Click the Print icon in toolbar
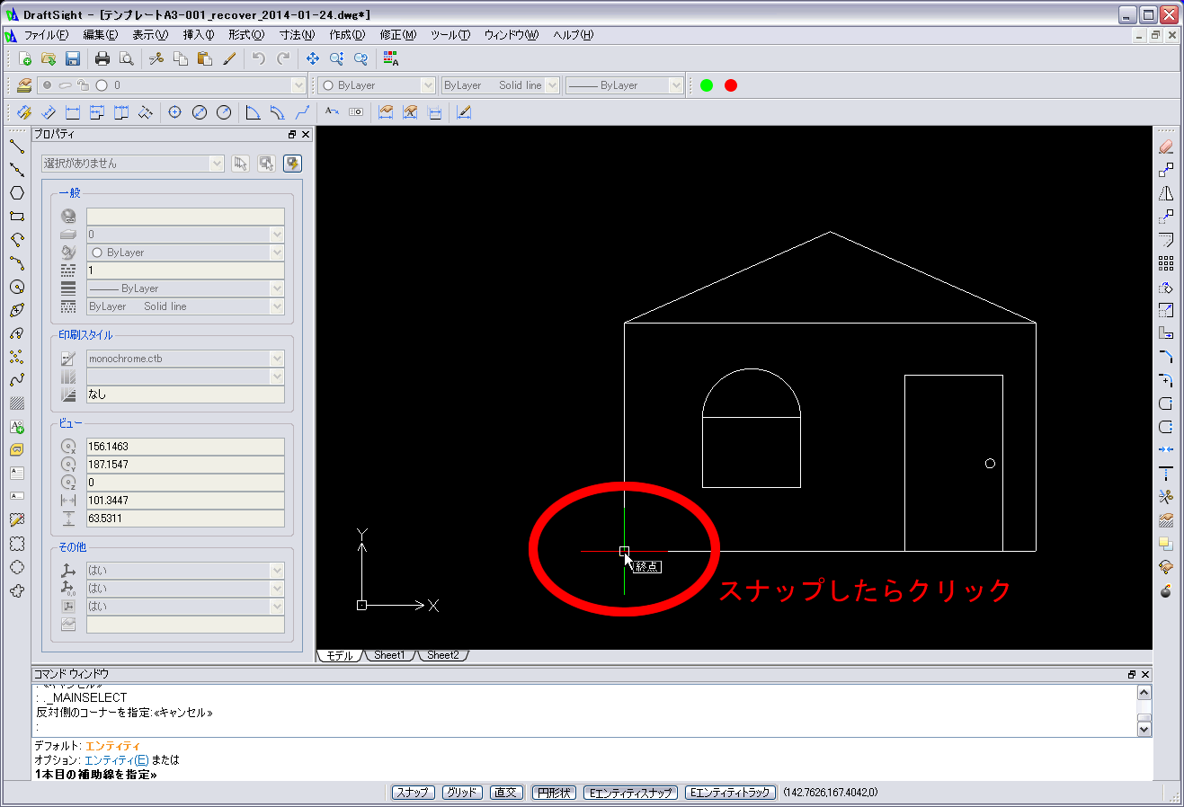Image resolution: width=1184 pixels, height=807 pixels. (x=102, y=58)
